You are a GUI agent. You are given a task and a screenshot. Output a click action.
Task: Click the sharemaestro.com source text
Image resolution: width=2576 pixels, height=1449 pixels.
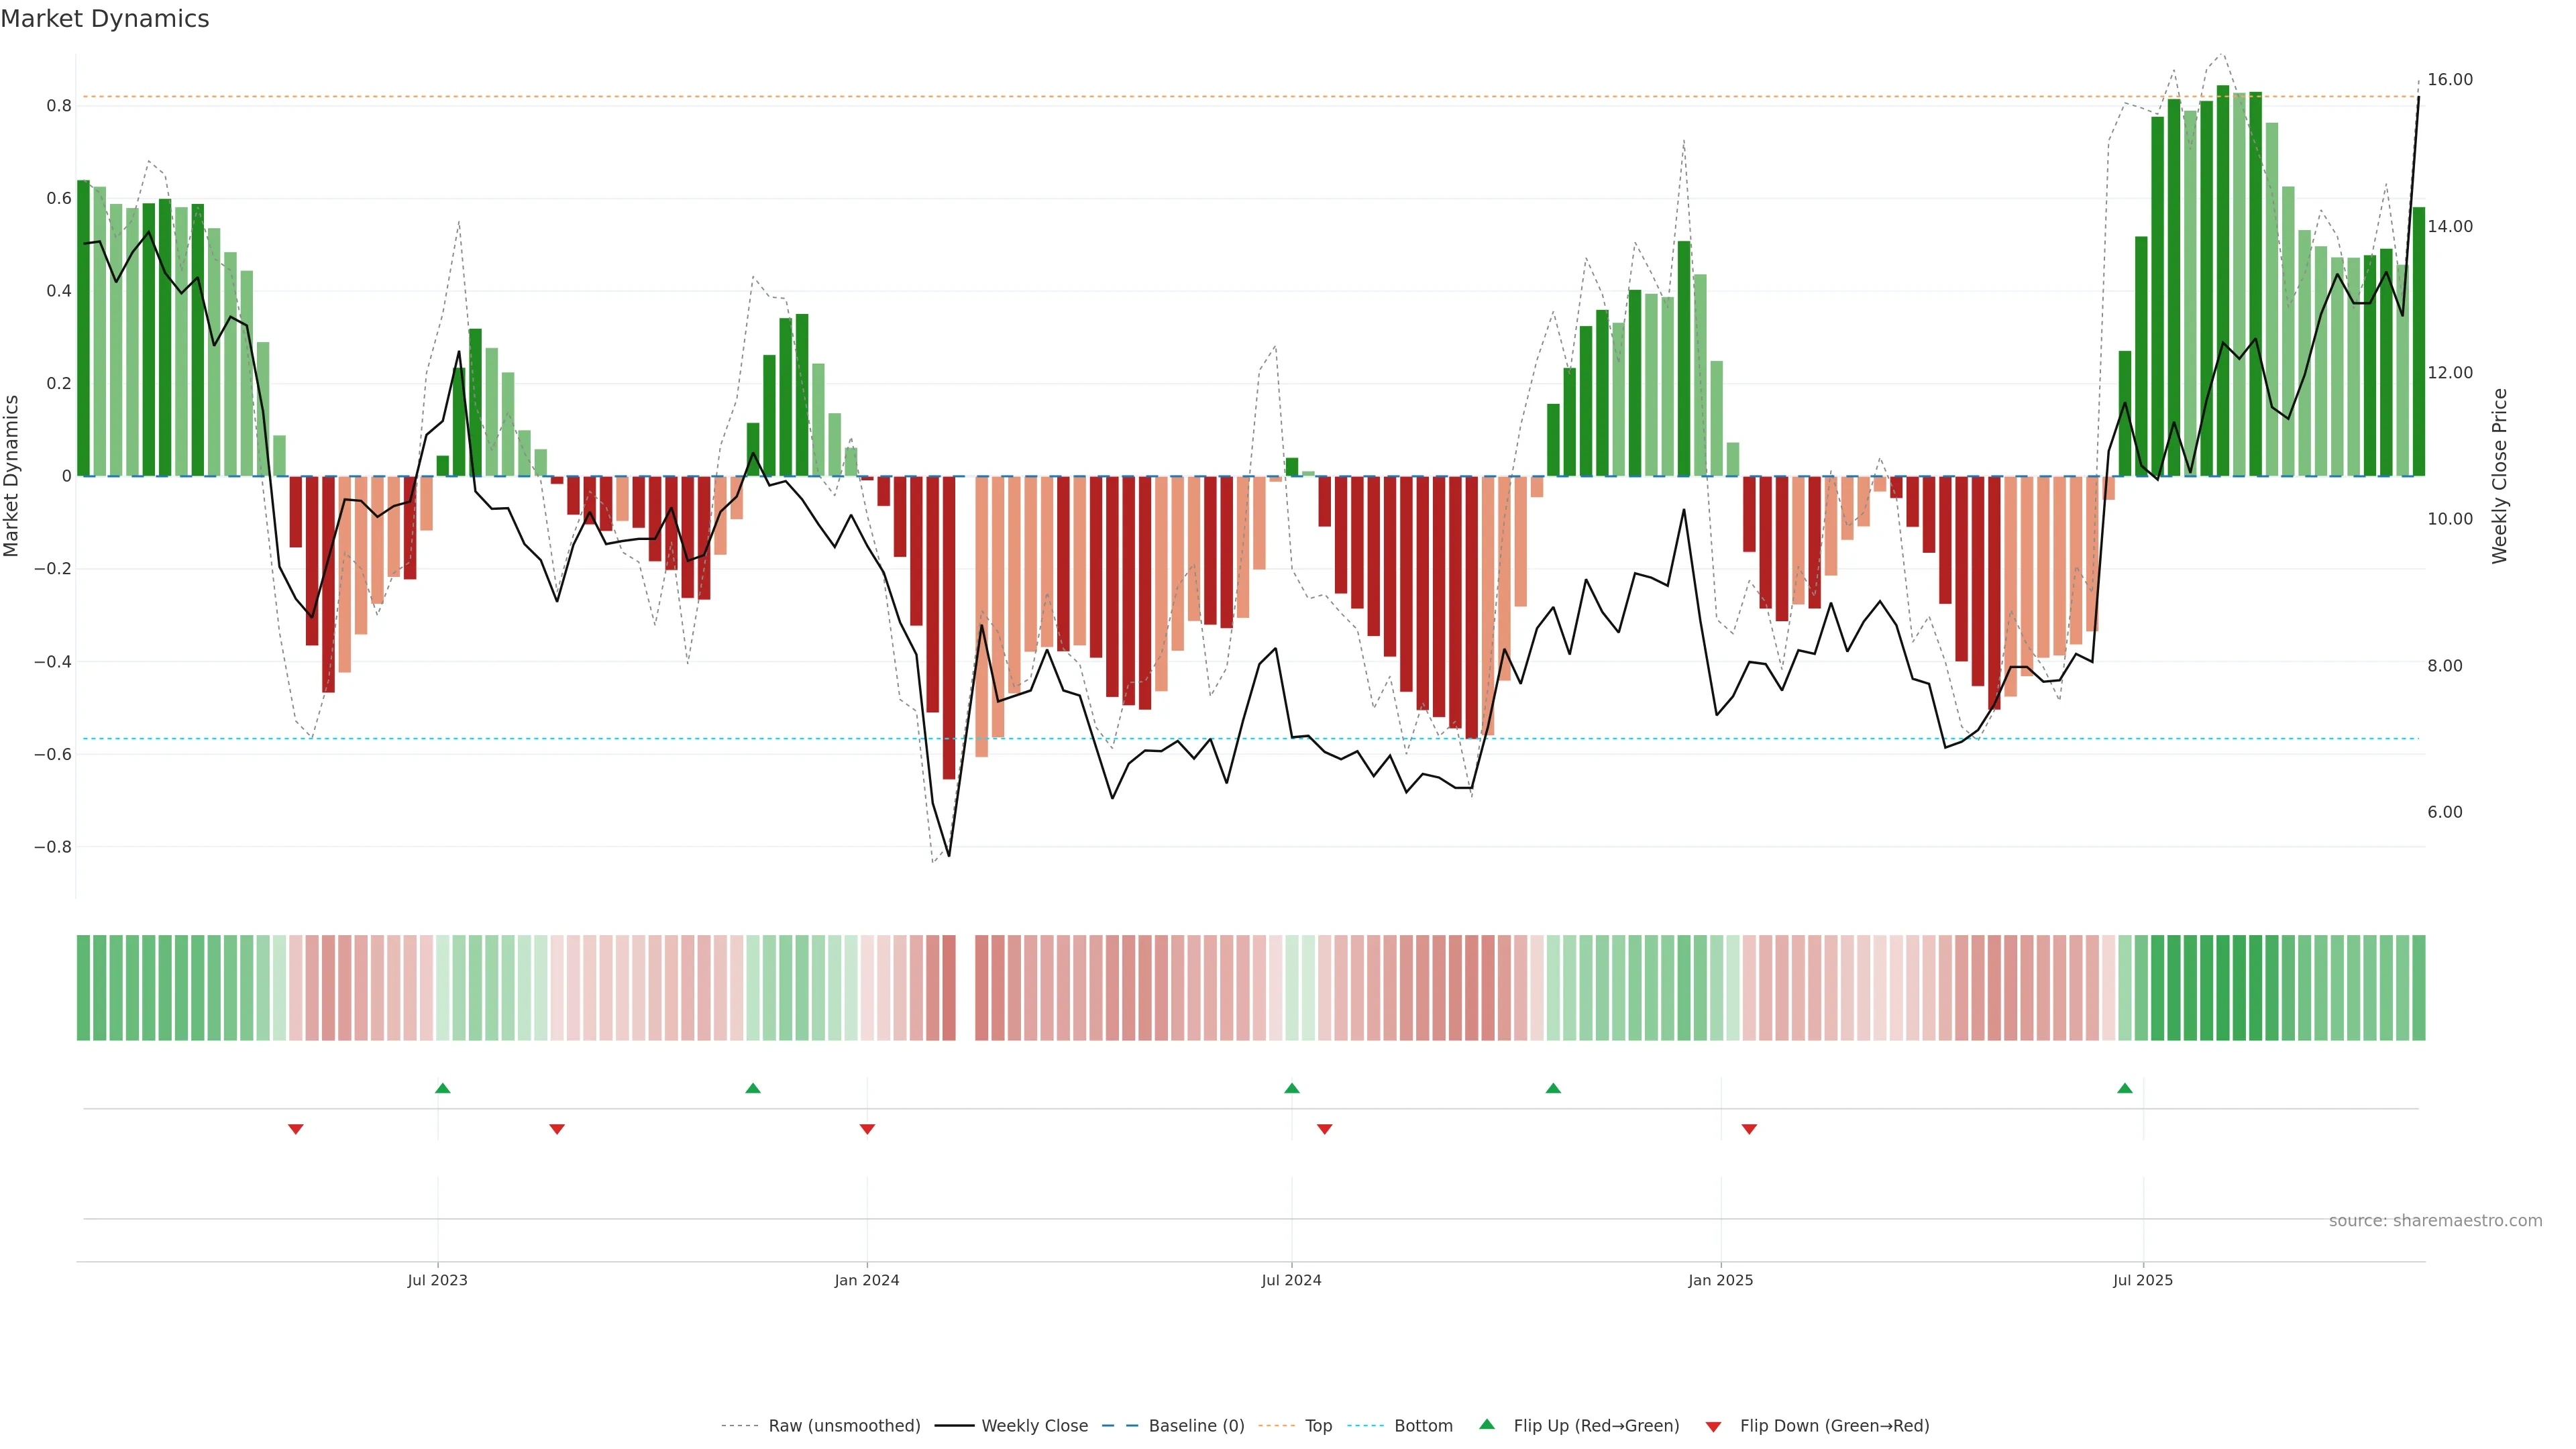coord(2435,1221)
